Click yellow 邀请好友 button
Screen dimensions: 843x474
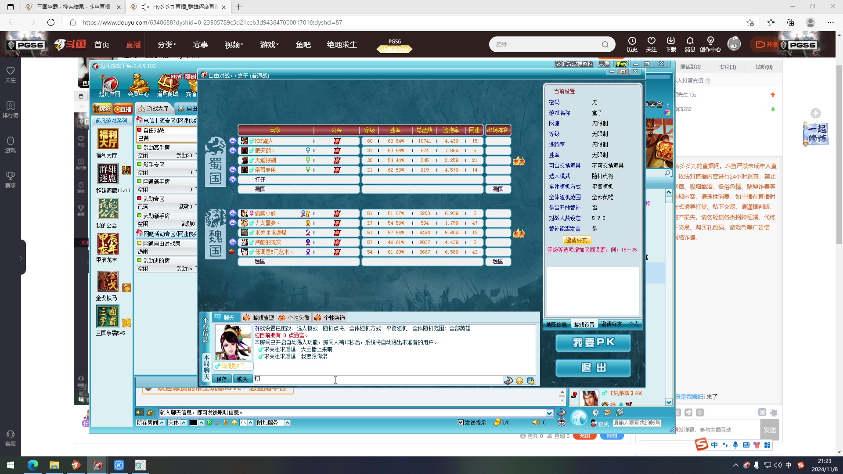577,240
